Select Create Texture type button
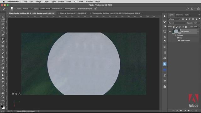This screenshot has width=201, height=113. 57,9
